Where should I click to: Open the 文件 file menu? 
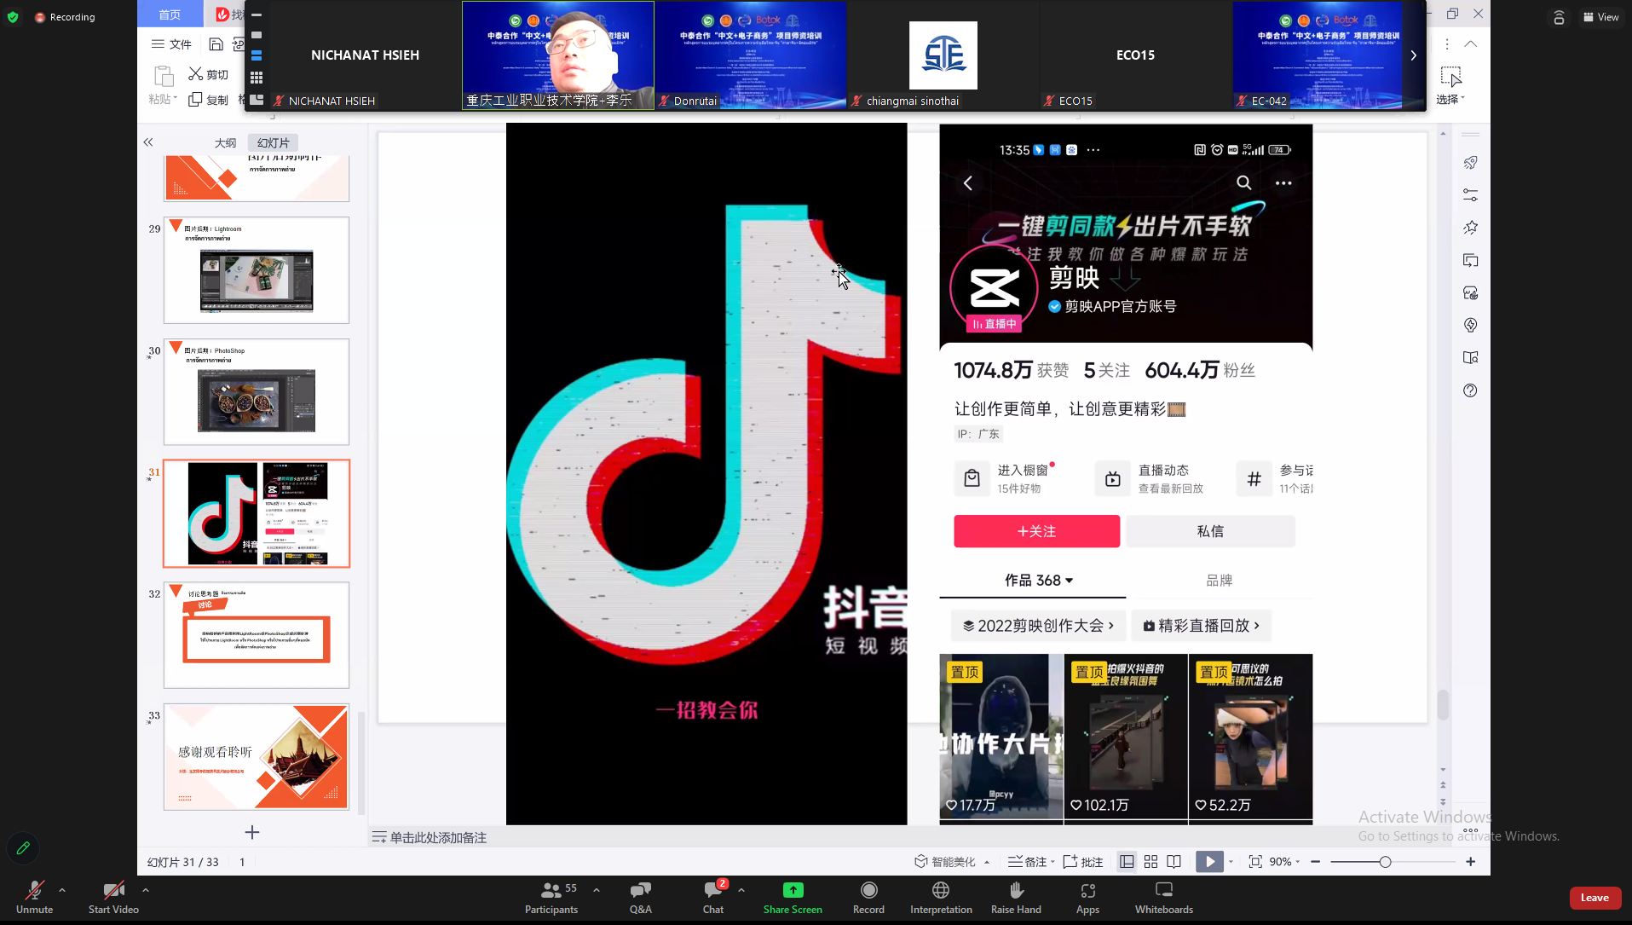pyautogui.click(x=172, y=44)
